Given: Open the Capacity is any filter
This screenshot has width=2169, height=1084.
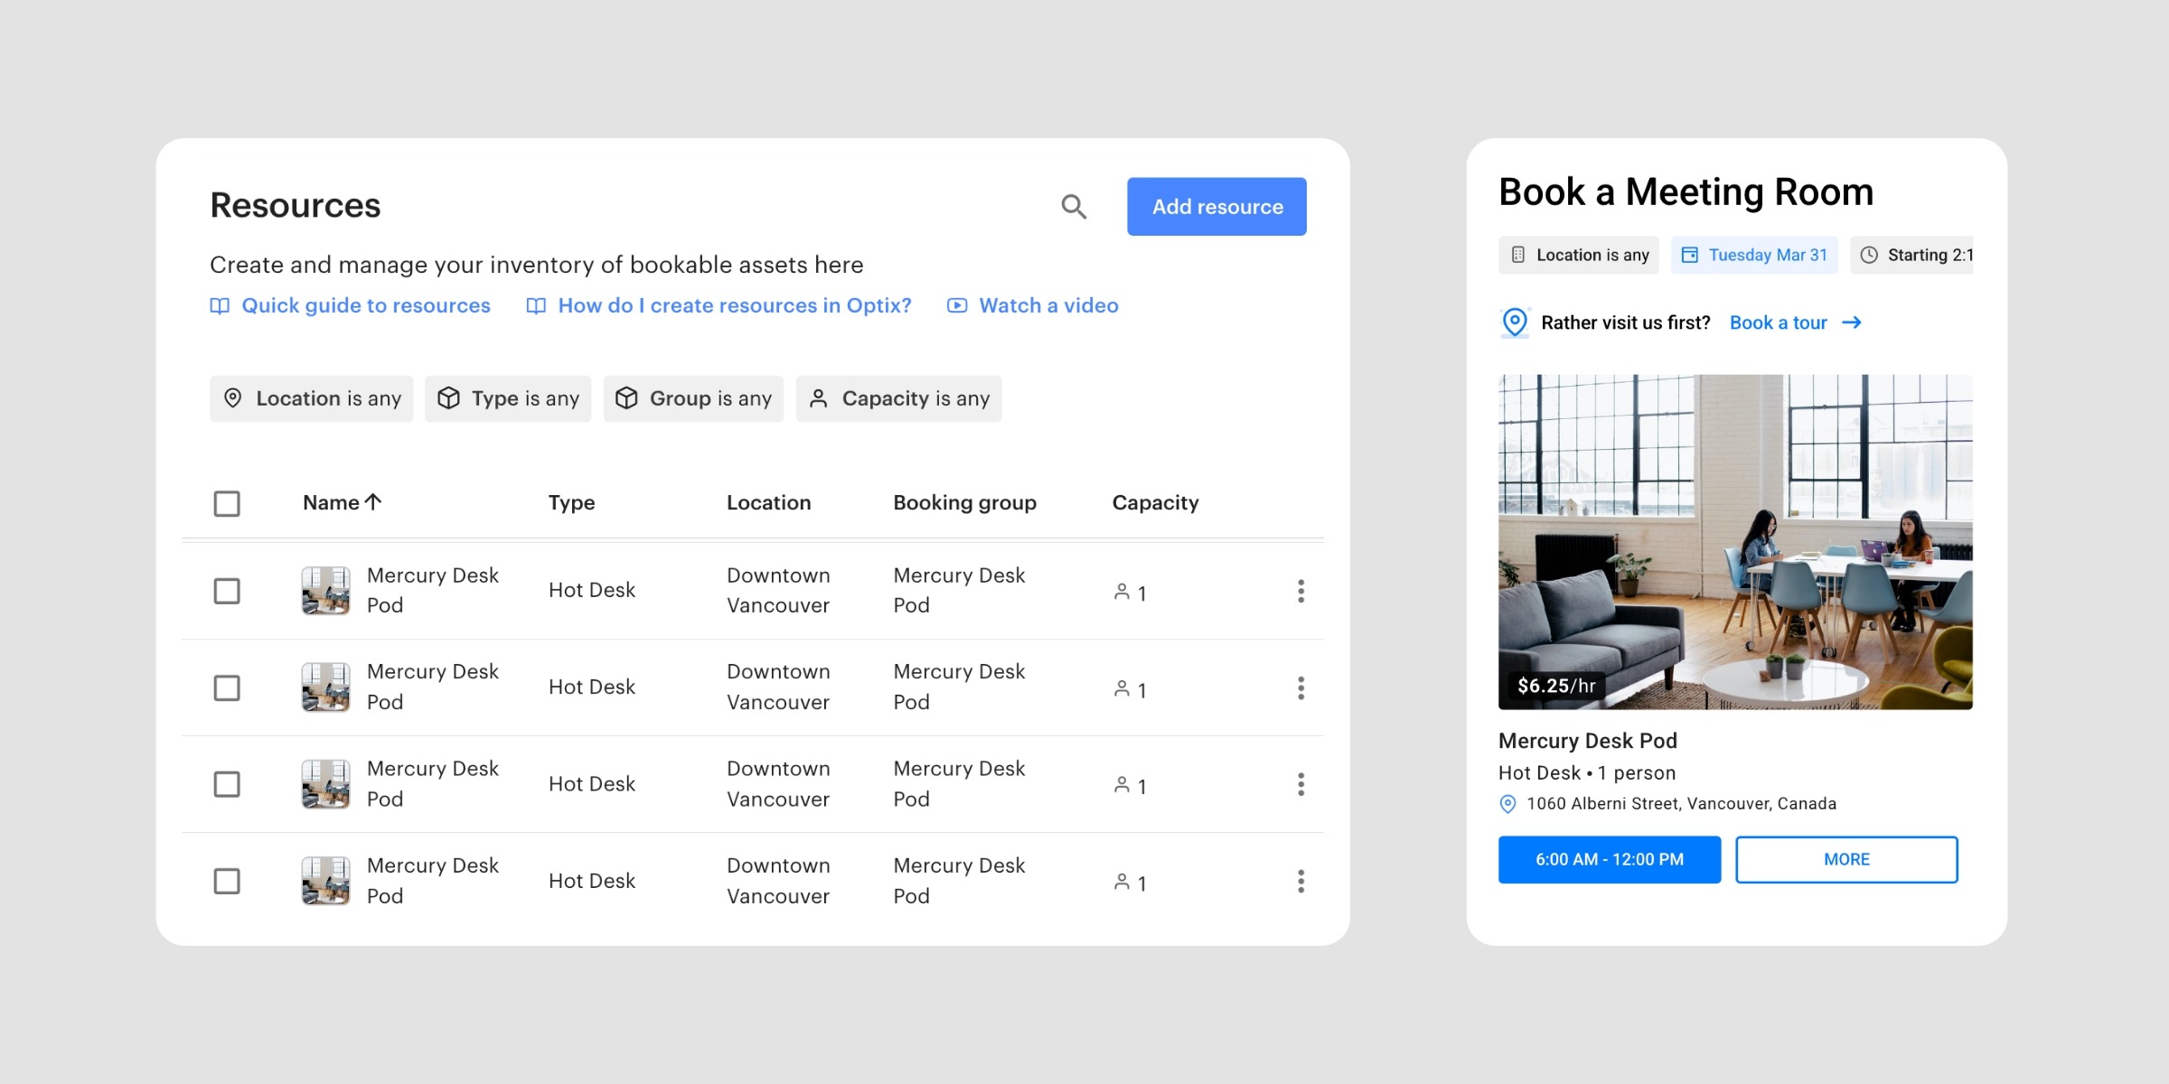Looking at the screenshot, I should pos(898,398).
